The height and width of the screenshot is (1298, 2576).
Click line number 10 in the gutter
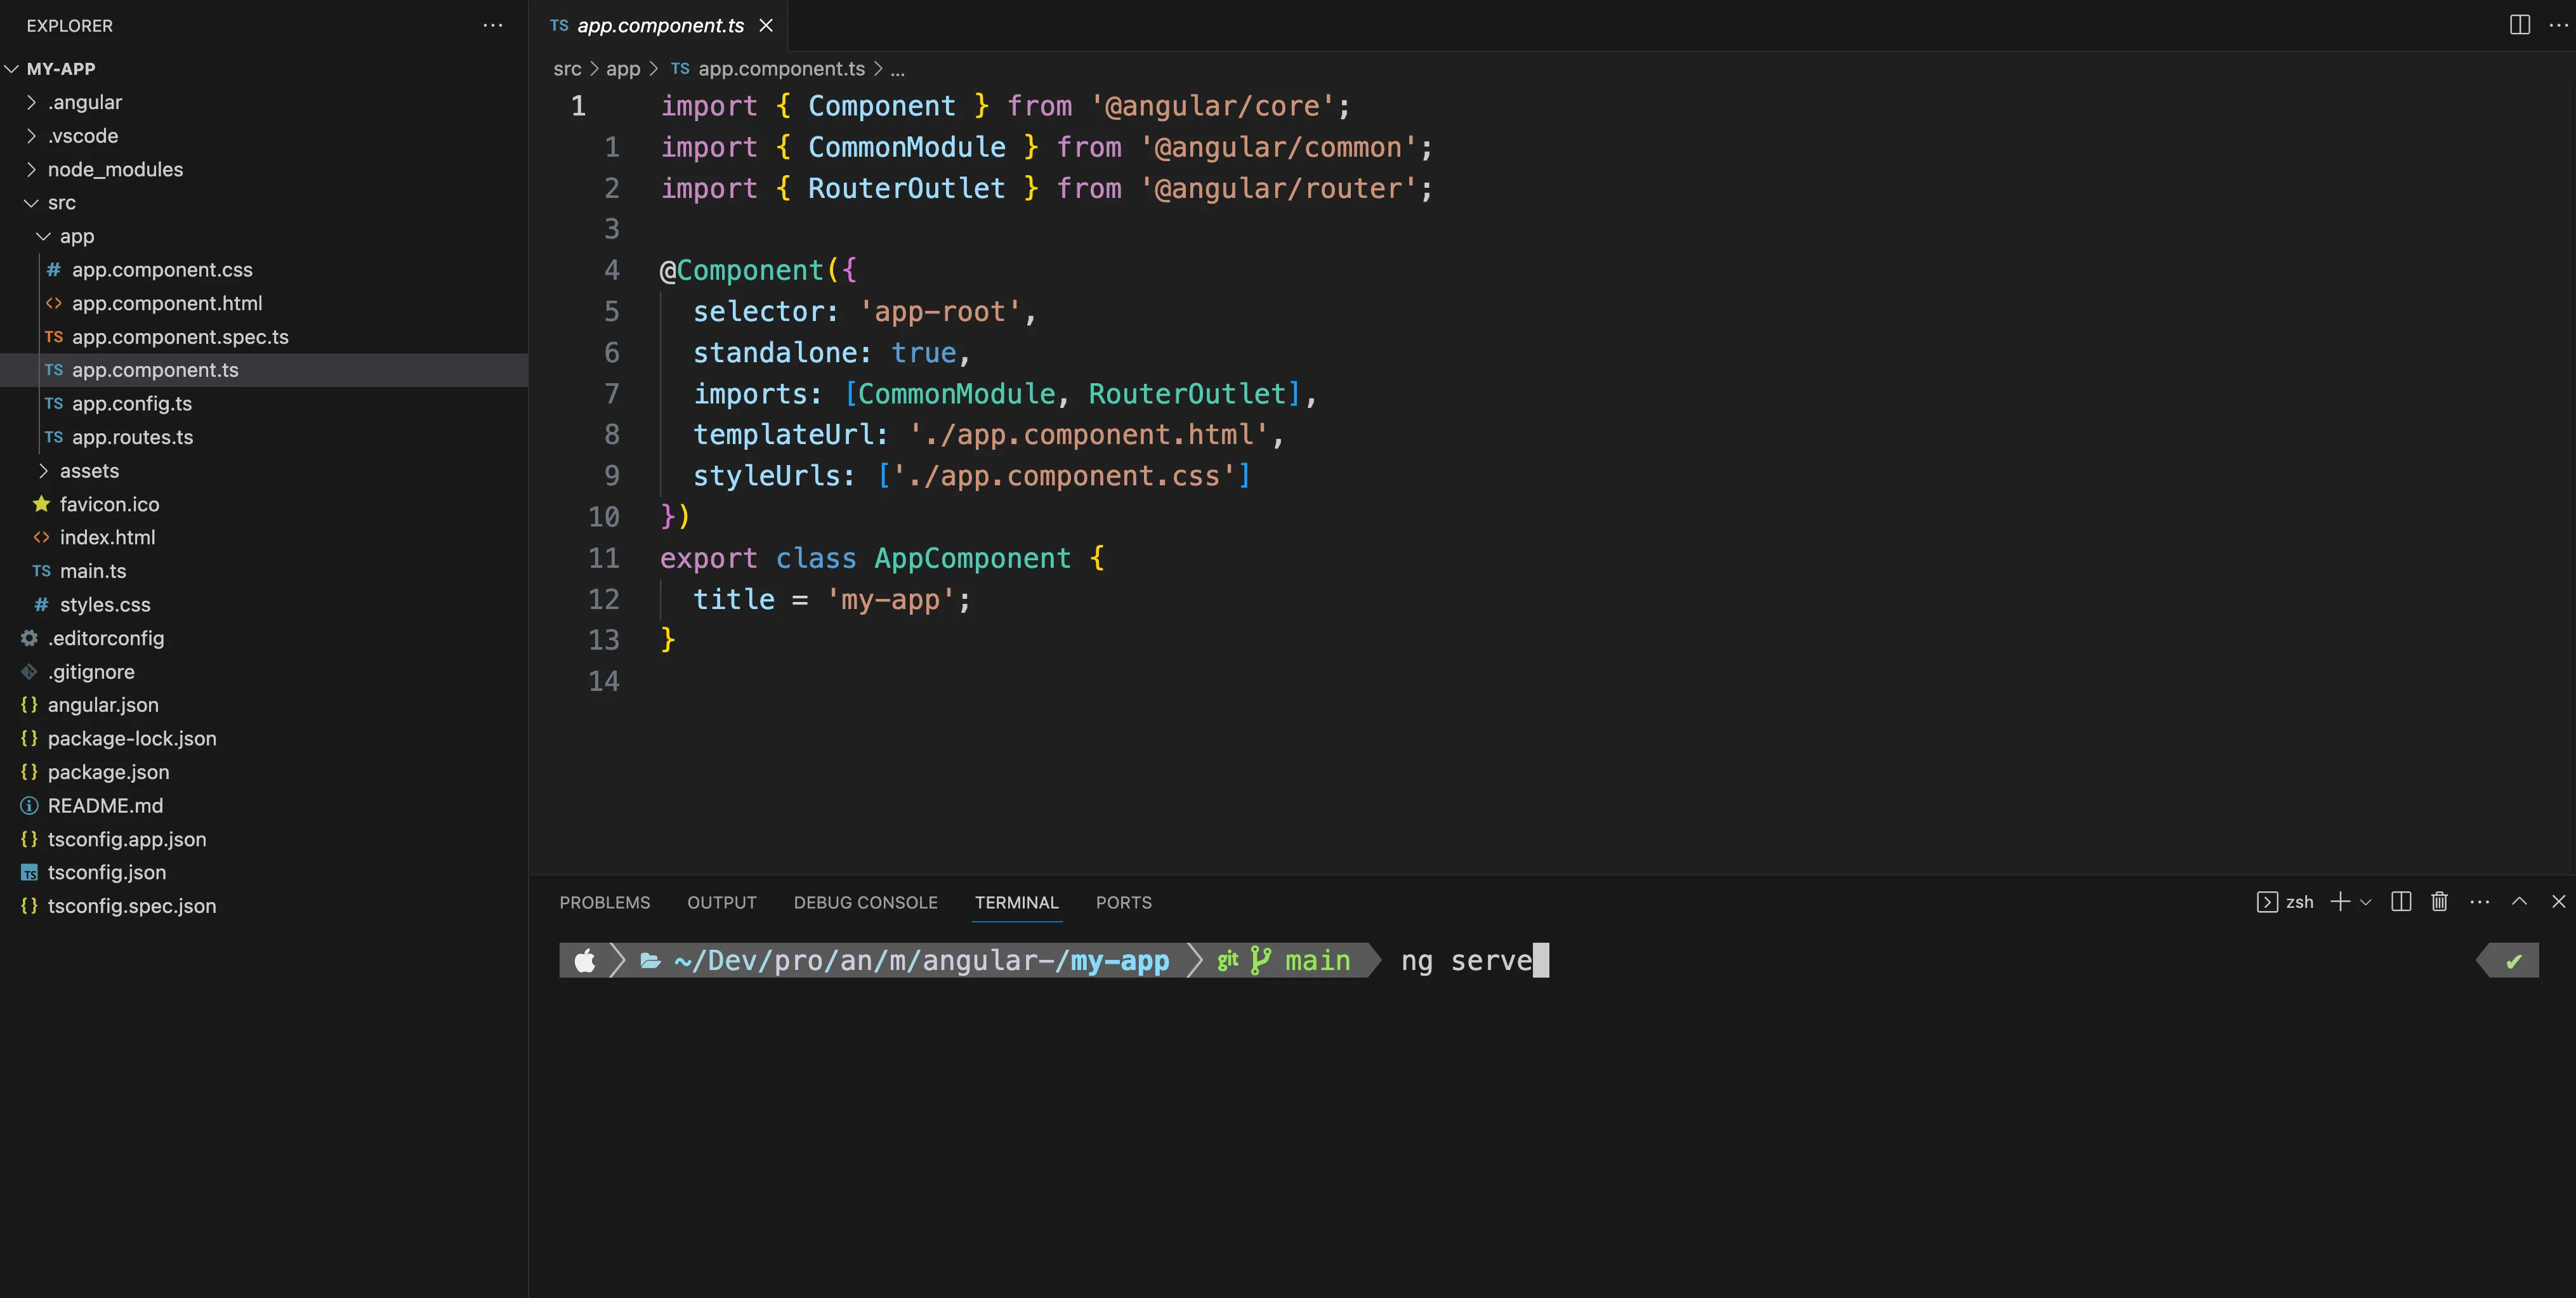tap(603, 517)
